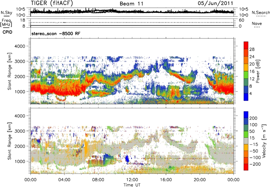Click the Slant Range label of the velocity panel
270x187 pixels.
[x=9, y=141]
